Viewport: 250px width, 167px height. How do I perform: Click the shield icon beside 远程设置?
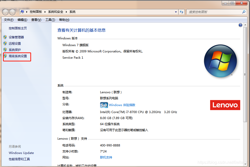pos(5,43)
